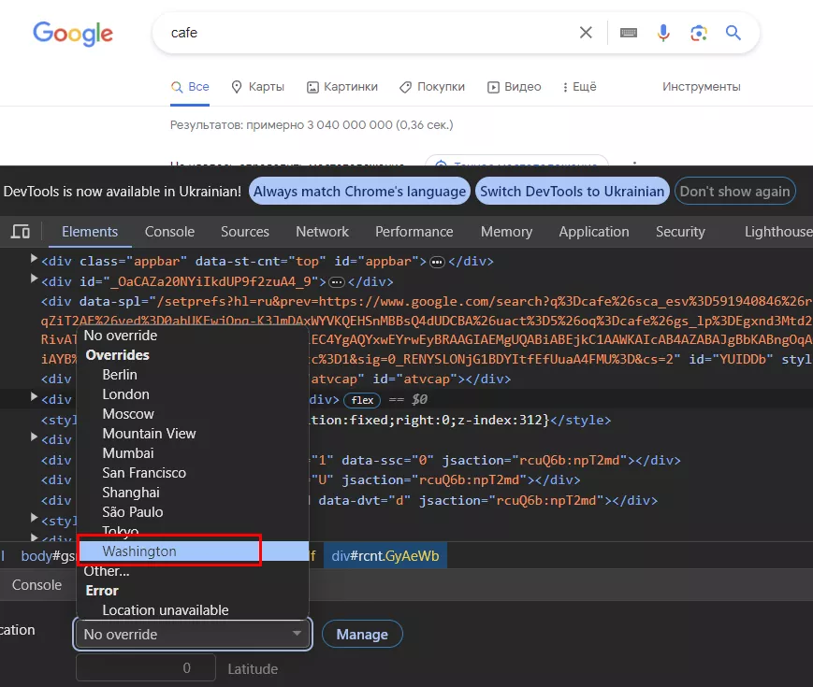The height and width of the screenshot is (687, 813).
Task: Click the ellipsis in the _OaCAZa div
Action: 337,282
